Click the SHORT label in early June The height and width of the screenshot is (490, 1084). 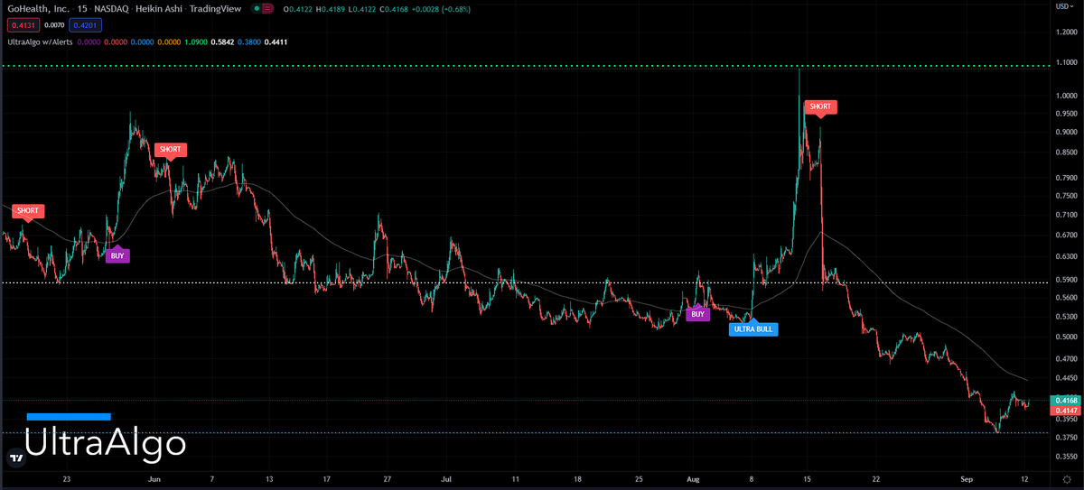pyautogui.click(x=169, y=149)
